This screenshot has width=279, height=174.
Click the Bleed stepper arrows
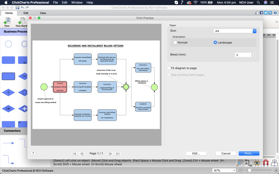[254, 55]
